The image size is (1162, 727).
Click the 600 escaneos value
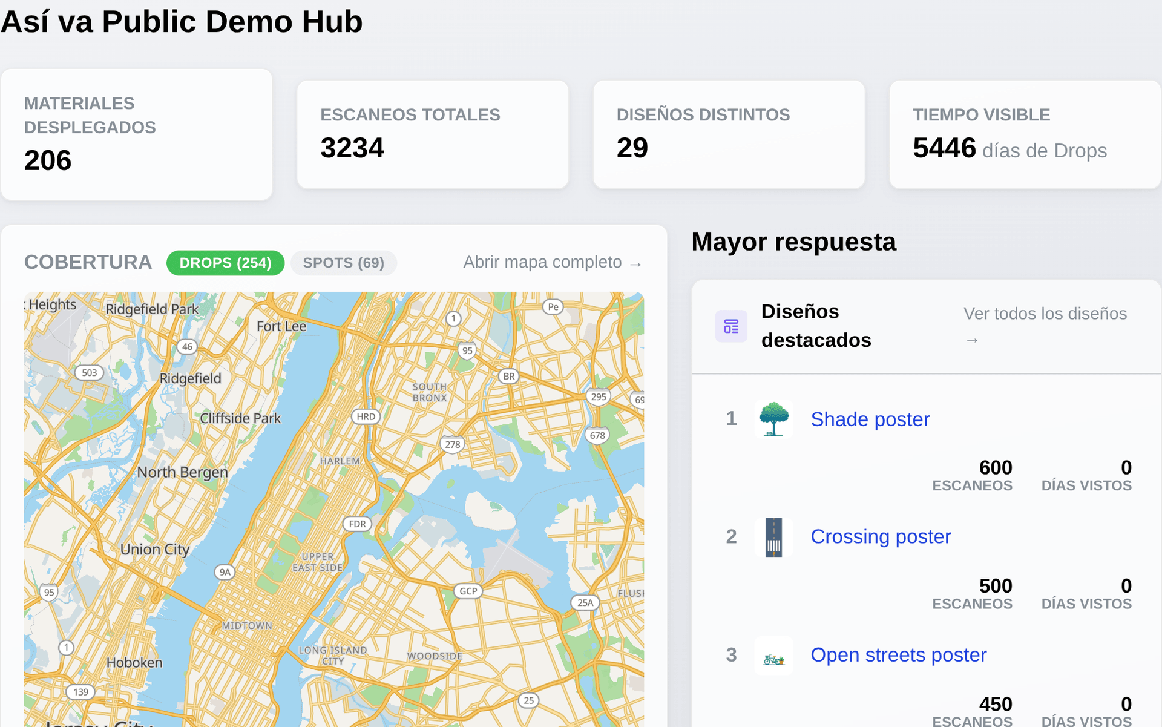click(996, 467)
